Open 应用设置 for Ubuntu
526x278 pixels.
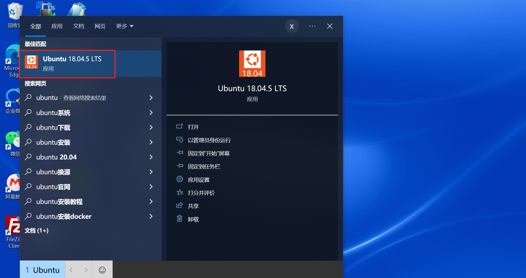(199, 180)
